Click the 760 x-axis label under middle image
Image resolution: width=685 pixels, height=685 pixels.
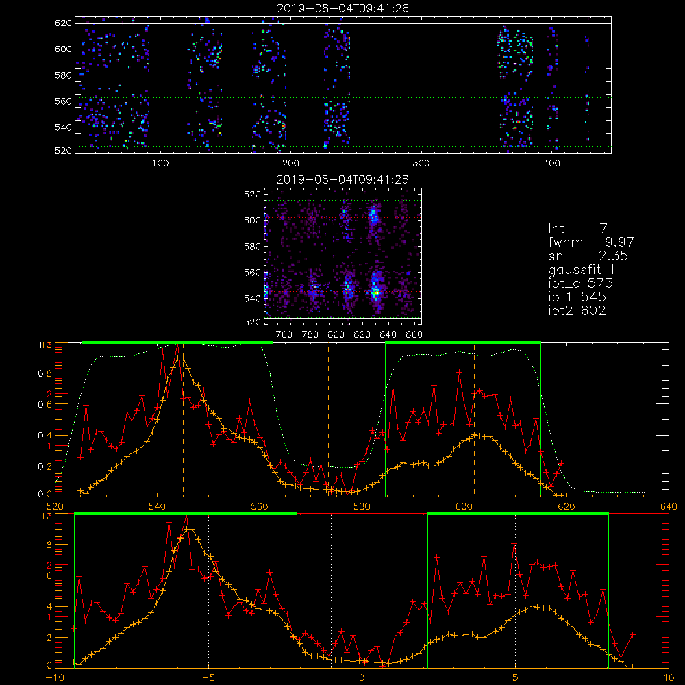point(284,335)
